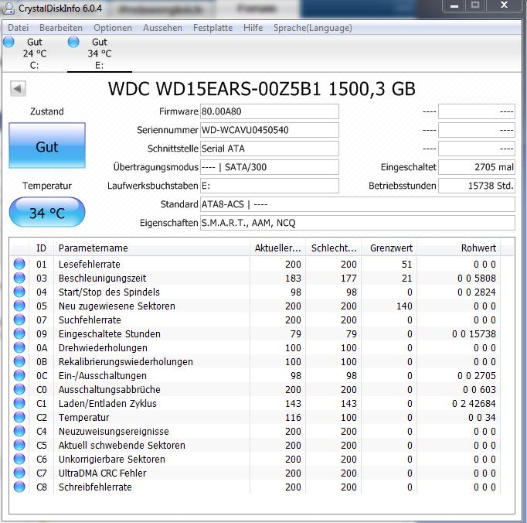Viewport: 527px width, 523px height.
Task: Click status icon of C2 Temperatur row
Action: coord(19,417)
